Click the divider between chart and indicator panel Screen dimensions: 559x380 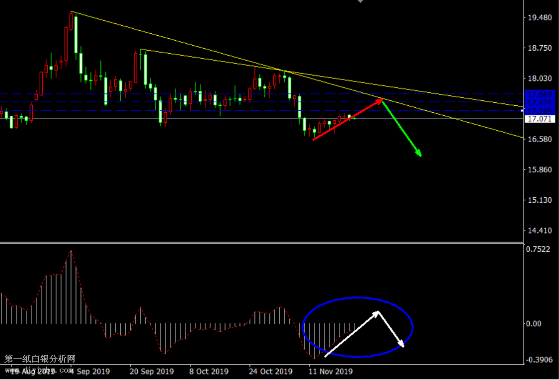point(261,242)
